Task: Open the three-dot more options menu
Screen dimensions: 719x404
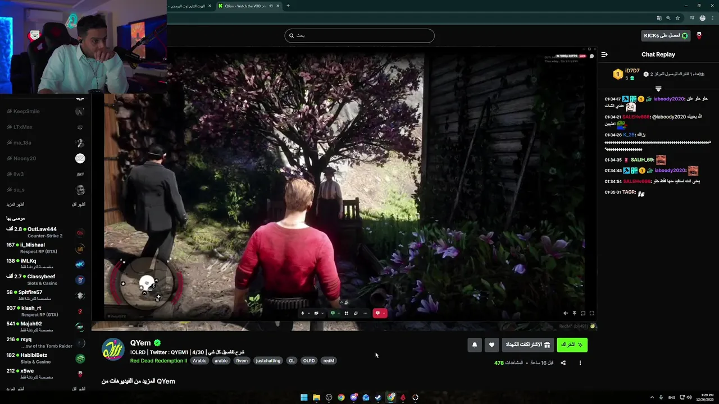Action: [580, 363]
